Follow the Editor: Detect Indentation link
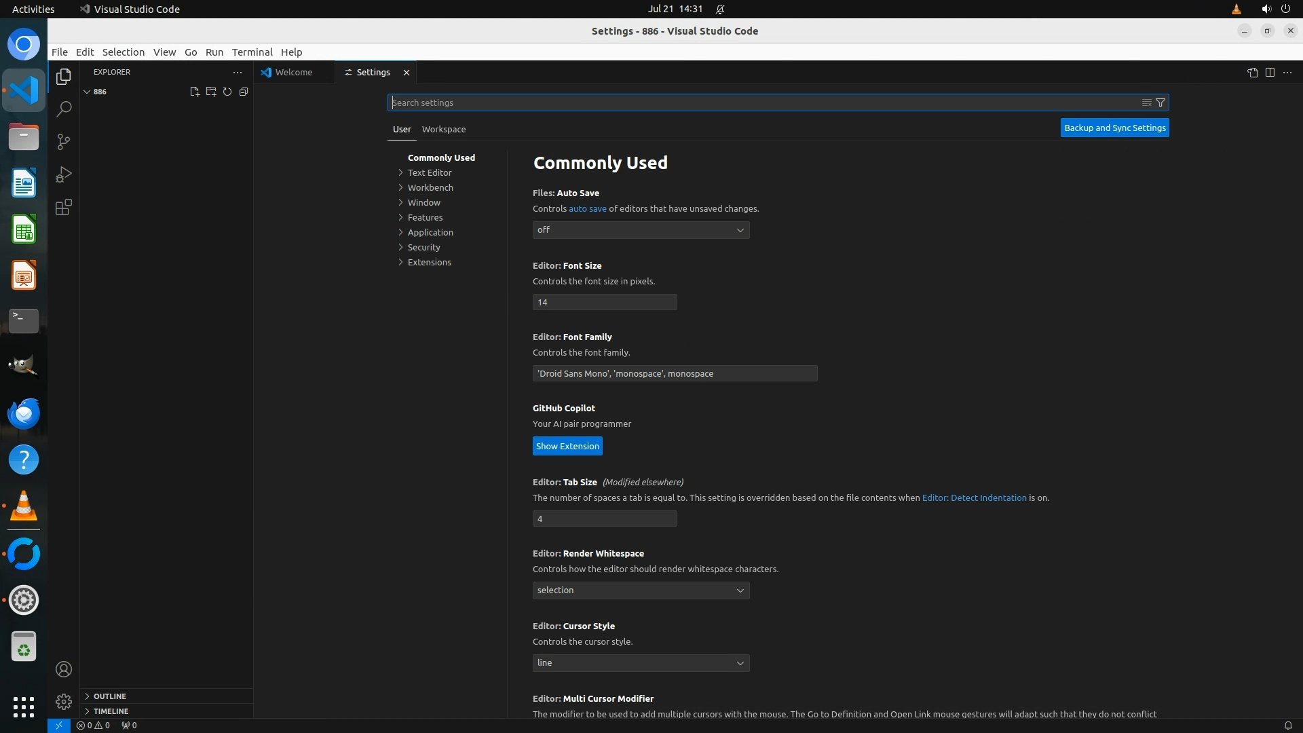This screenshot has width=1303, height=733. click(x=974, y=497)
